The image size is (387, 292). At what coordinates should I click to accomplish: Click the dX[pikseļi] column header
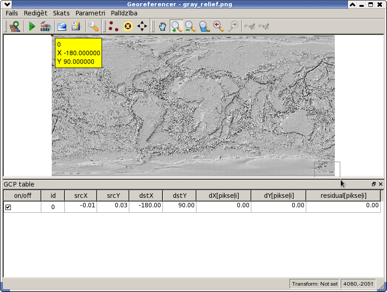(224, 196)
